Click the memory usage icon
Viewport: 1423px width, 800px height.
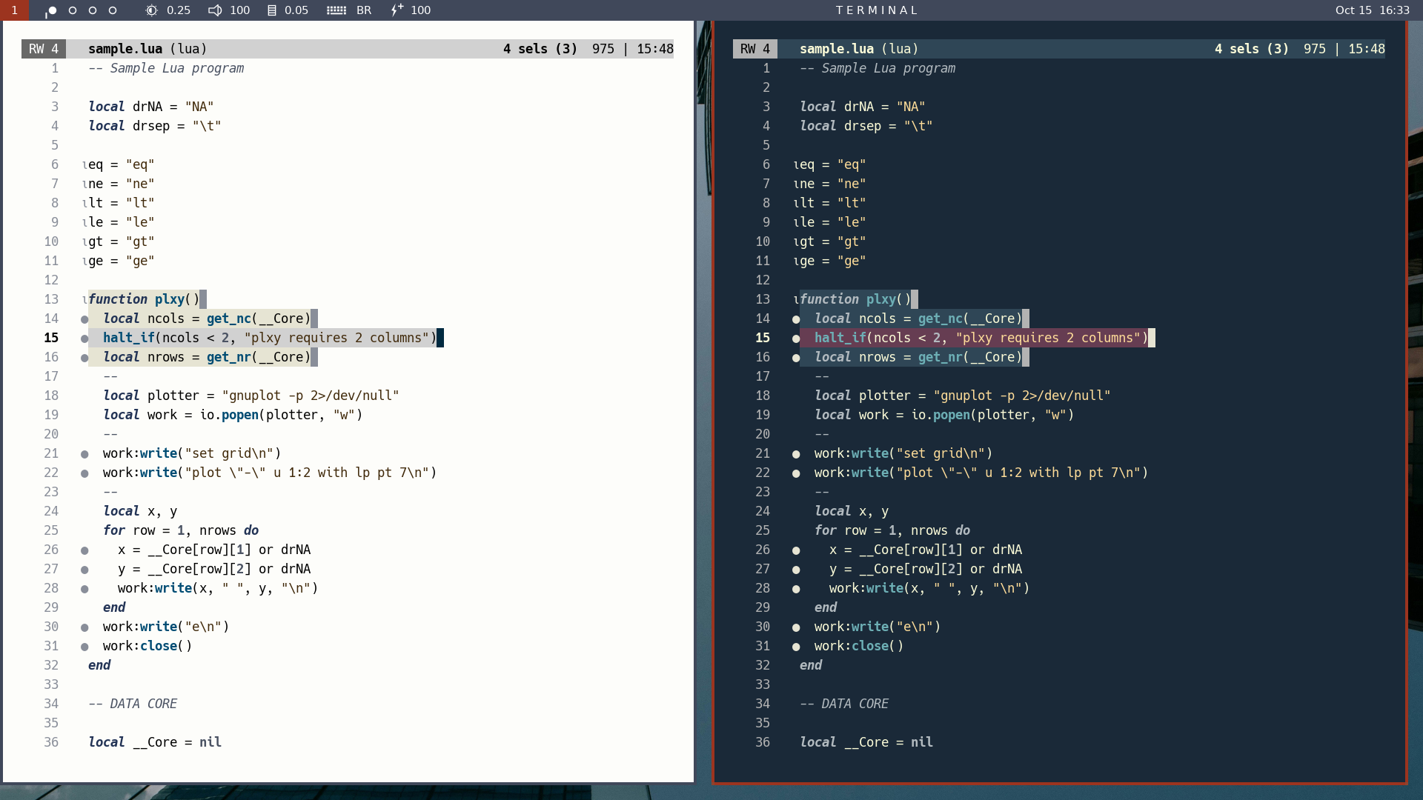pos(272,10)
